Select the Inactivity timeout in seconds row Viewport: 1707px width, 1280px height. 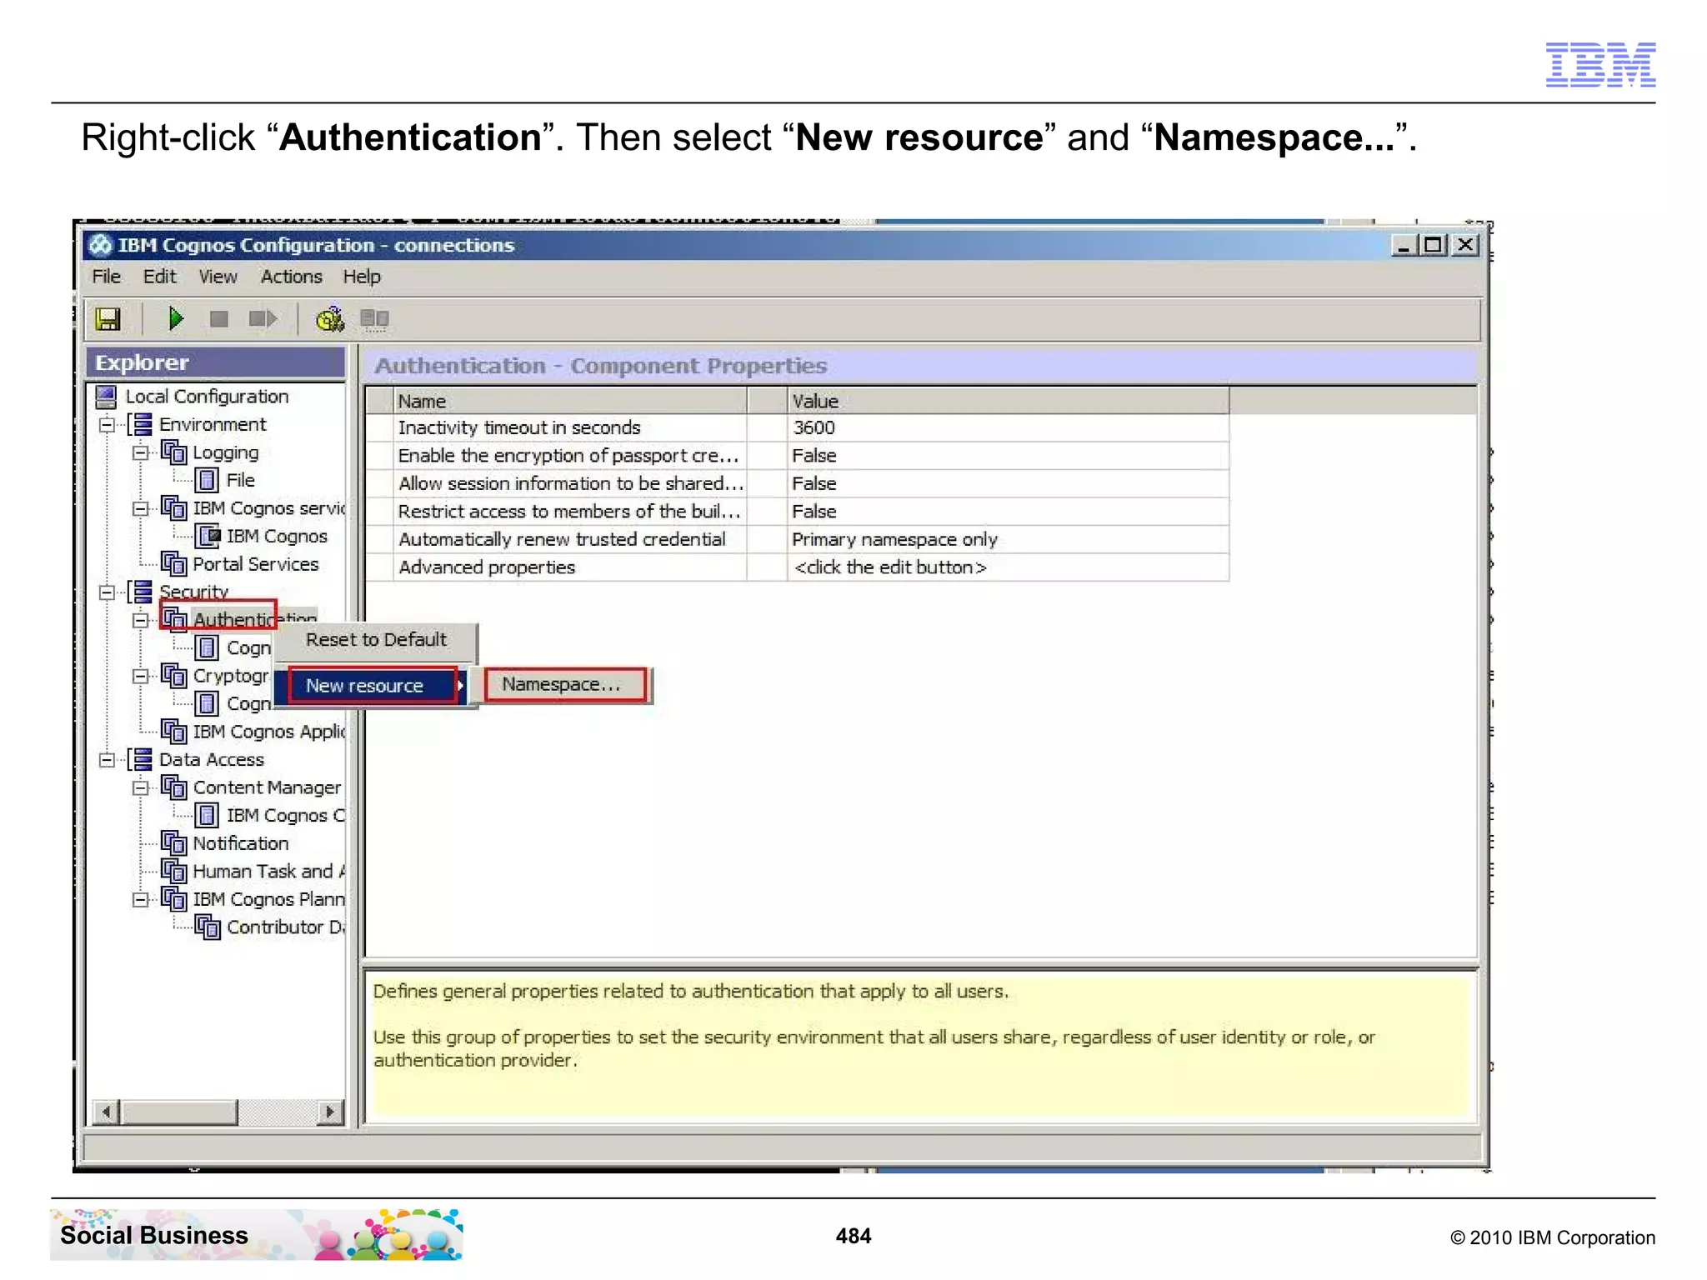(x=798, y=427)
